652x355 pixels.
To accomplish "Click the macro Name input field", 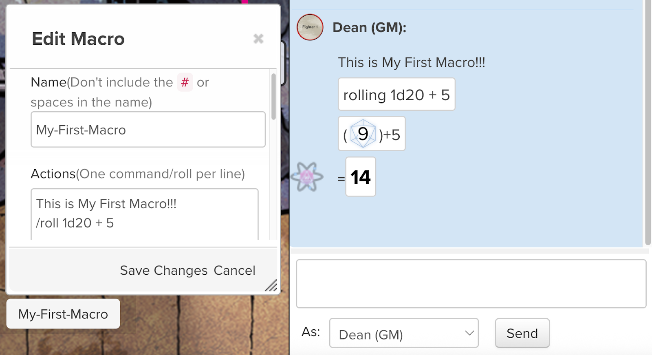I will click(148, 130).
